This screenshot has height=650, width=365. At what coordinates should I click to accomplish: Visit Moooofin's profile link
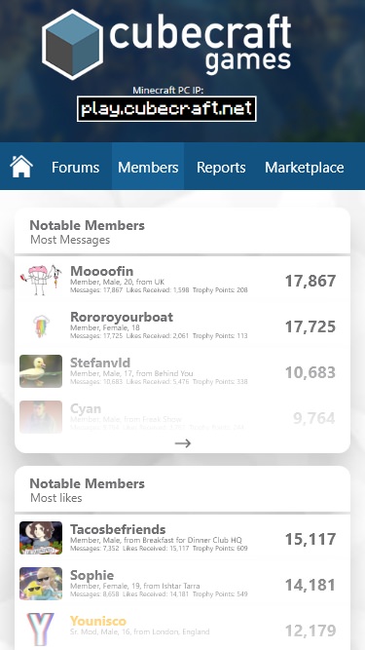pyautogui.click(x=102, y=271)
